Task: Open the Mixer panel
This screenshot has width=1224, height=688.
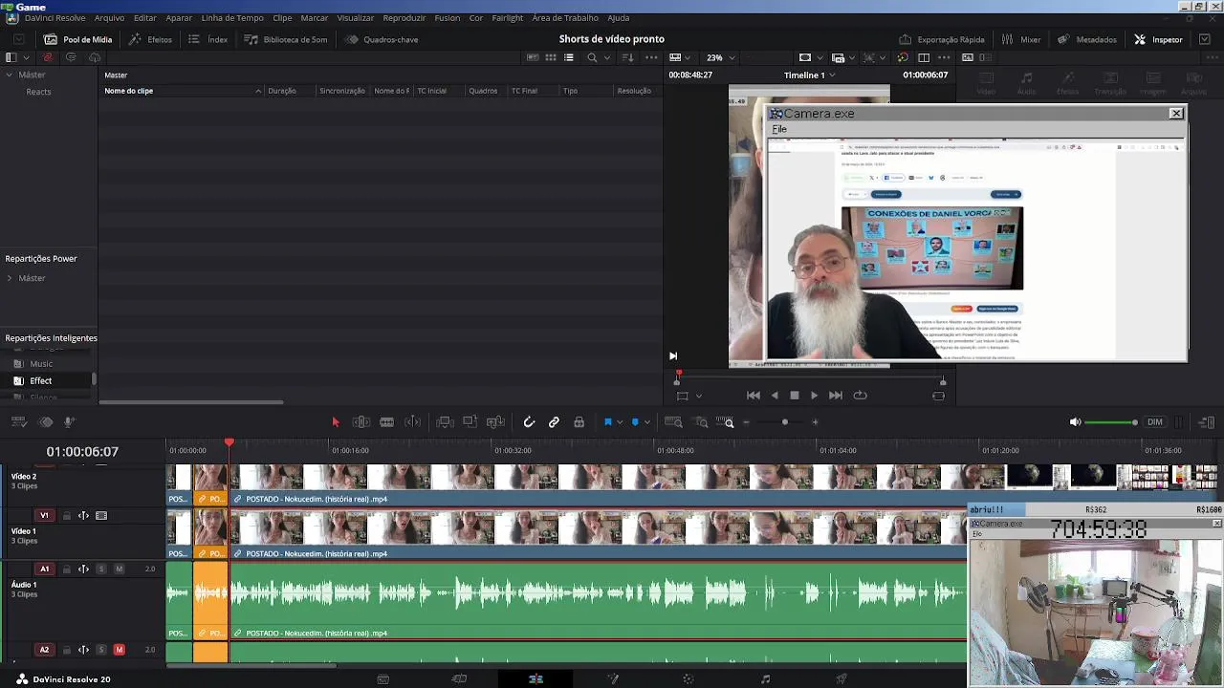Action: click(1021, 39)
